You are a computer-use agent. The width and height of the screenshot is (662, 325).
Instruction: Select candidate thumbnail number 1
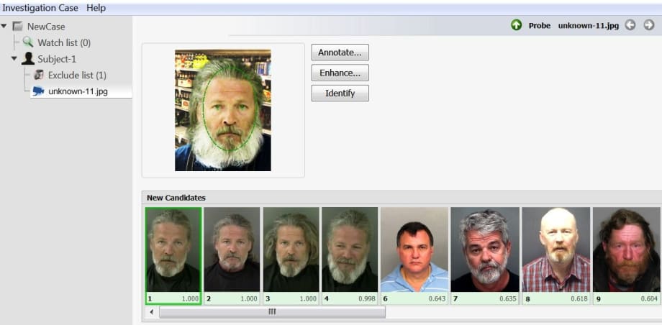tap(173, 250)
